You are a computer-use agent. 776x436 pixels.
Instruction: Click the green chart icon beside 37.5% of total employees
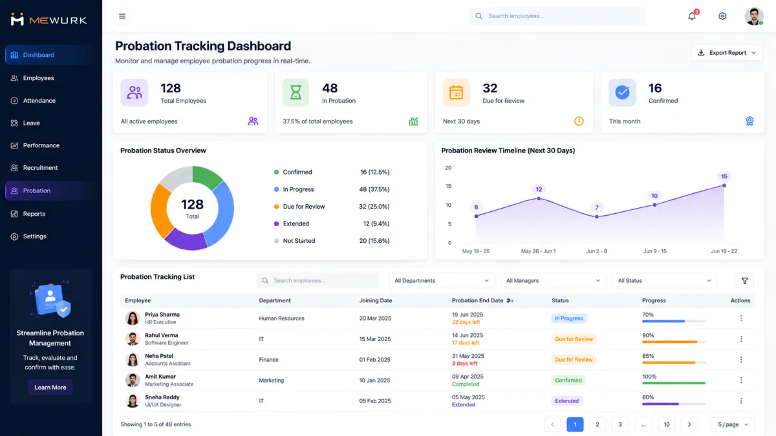point(413,121)
